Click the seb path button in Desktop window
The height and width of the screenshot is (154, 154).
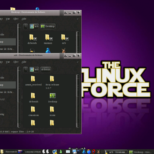(34, 27)
